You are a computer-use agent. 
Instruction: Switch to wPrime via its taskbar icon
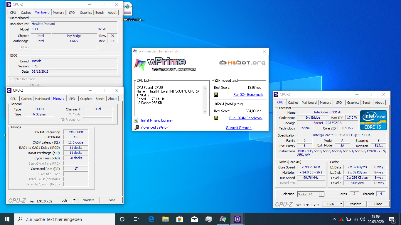coord(223,219)
